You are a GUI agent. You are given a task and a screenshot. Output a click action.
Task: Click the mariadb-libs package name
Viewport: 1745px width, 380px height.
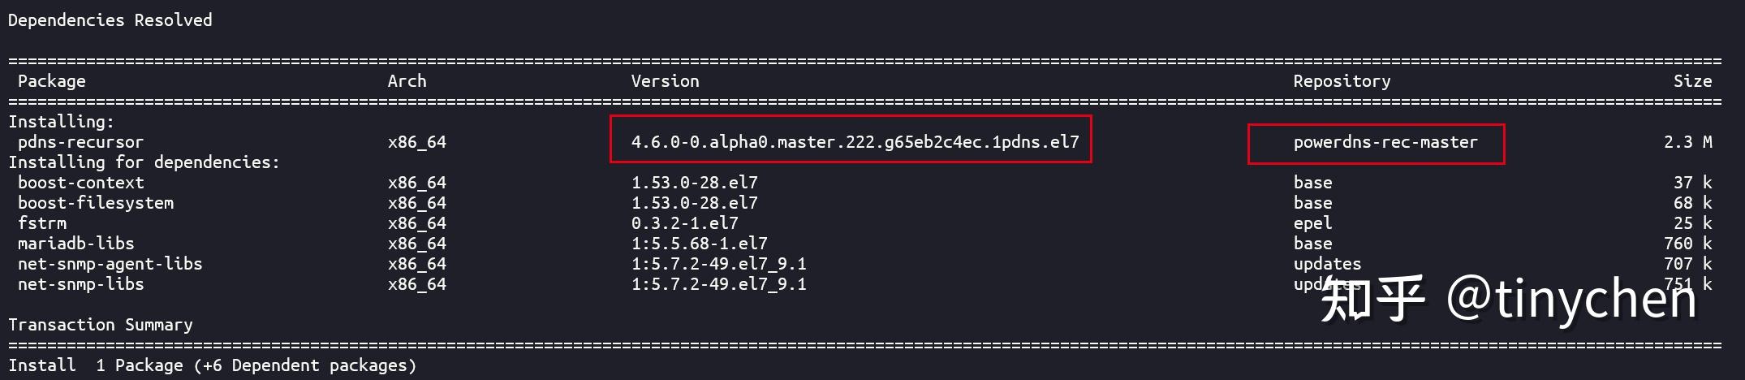75,244
